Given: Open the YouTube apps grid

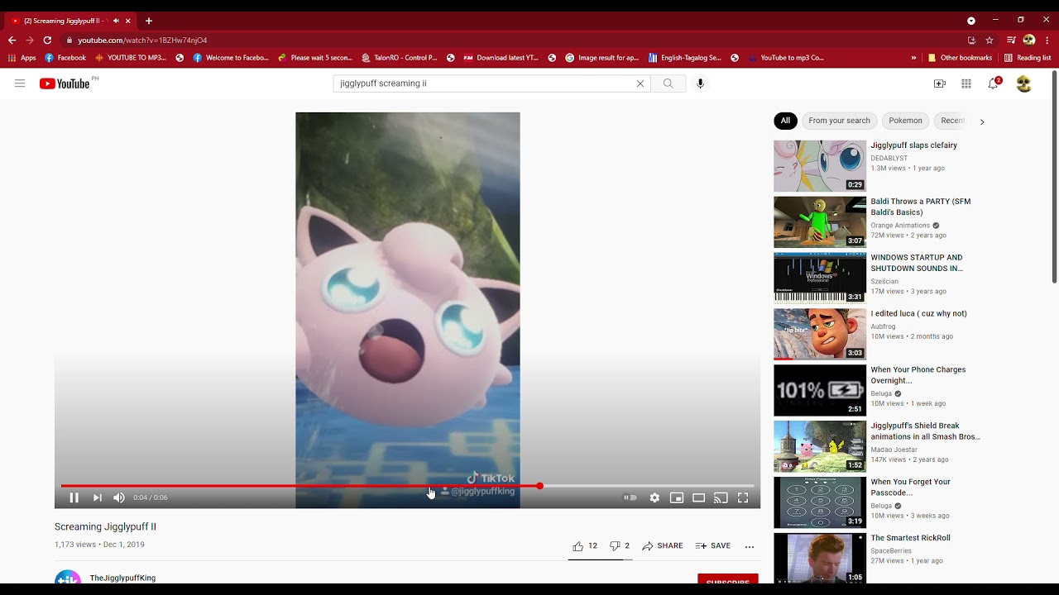Looking at the screenshot, I should pyautogui.click(x=966, y=83).
